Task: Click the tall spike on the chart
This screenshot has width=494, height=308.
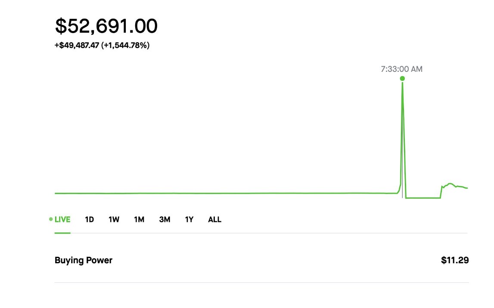Action: [402, 135]
